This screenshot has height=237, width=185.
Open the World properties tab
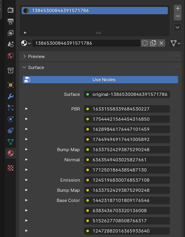[11, 56]
